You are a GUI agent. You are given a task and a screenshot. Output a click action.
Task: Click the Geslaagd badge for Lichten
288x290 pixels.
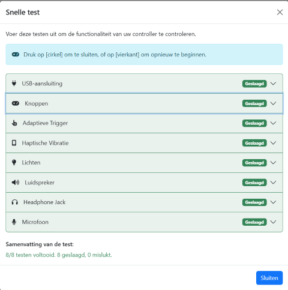pos(254,163)
